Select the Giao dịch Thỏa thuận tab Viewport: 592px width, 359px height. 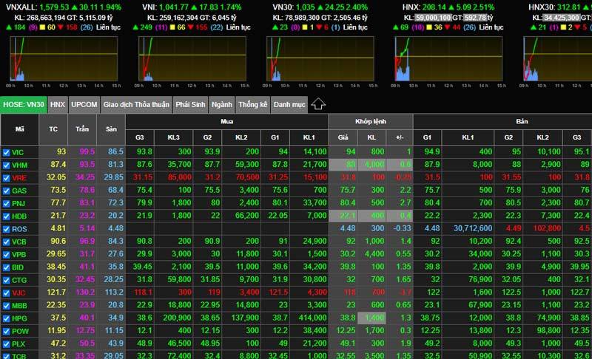click(136, 105)
